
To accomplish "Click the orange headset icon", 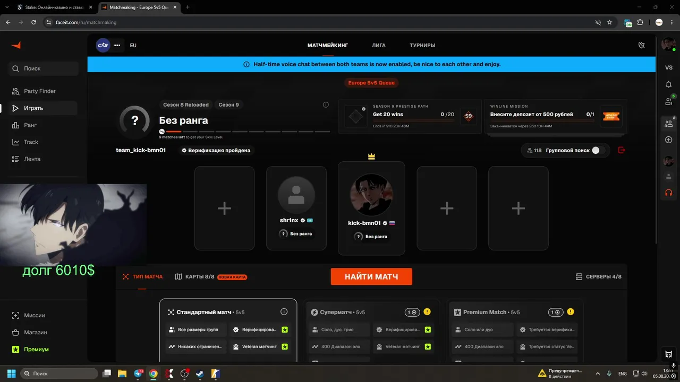I will tap(669, 192).
